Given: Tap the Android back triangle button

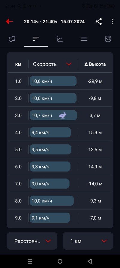Looking at the screenshot, I should (90, 261).
